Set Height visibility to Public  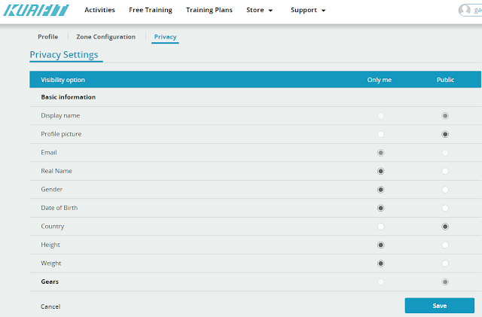[445, 245]
